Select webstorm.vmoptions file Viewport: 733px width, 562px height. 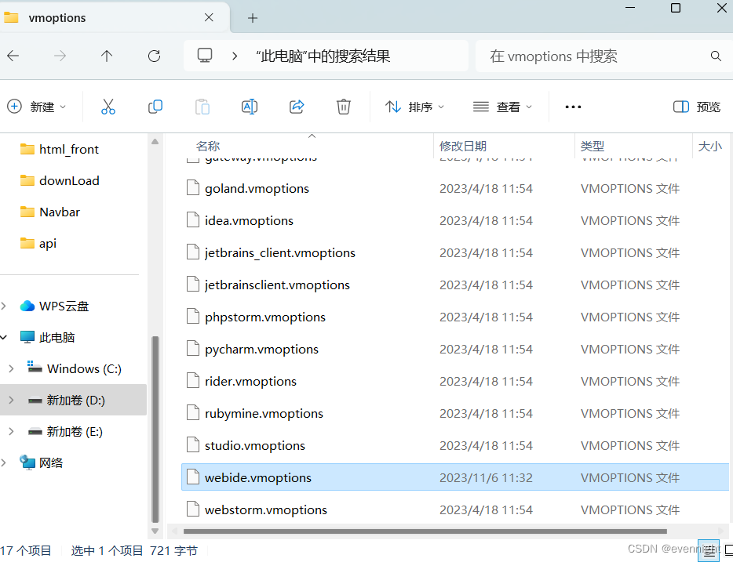pyautogui.click(x=455, y=509)
